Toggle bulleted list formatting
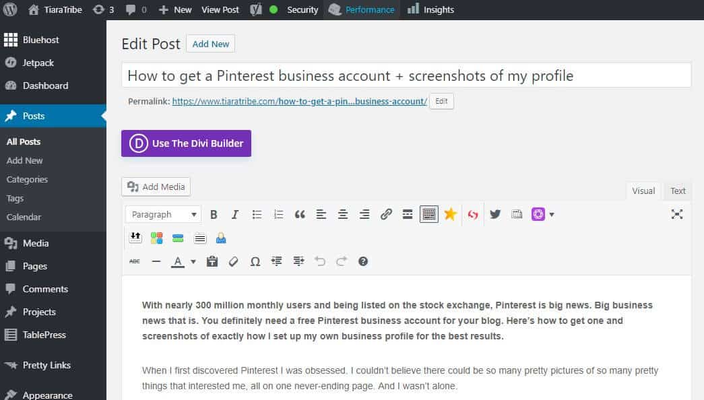 257,215
